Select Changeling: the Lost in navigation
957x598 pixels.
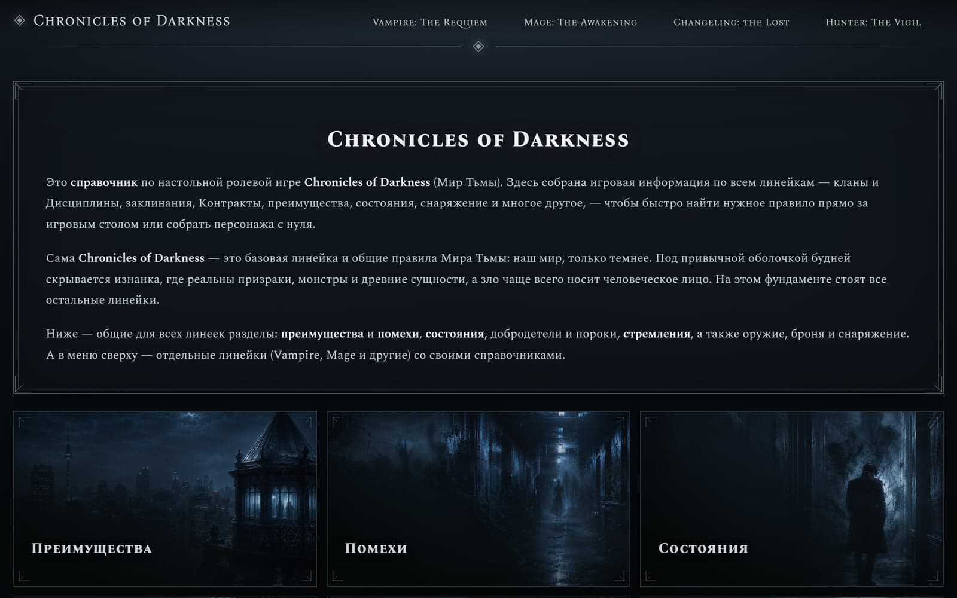(731, 22)
